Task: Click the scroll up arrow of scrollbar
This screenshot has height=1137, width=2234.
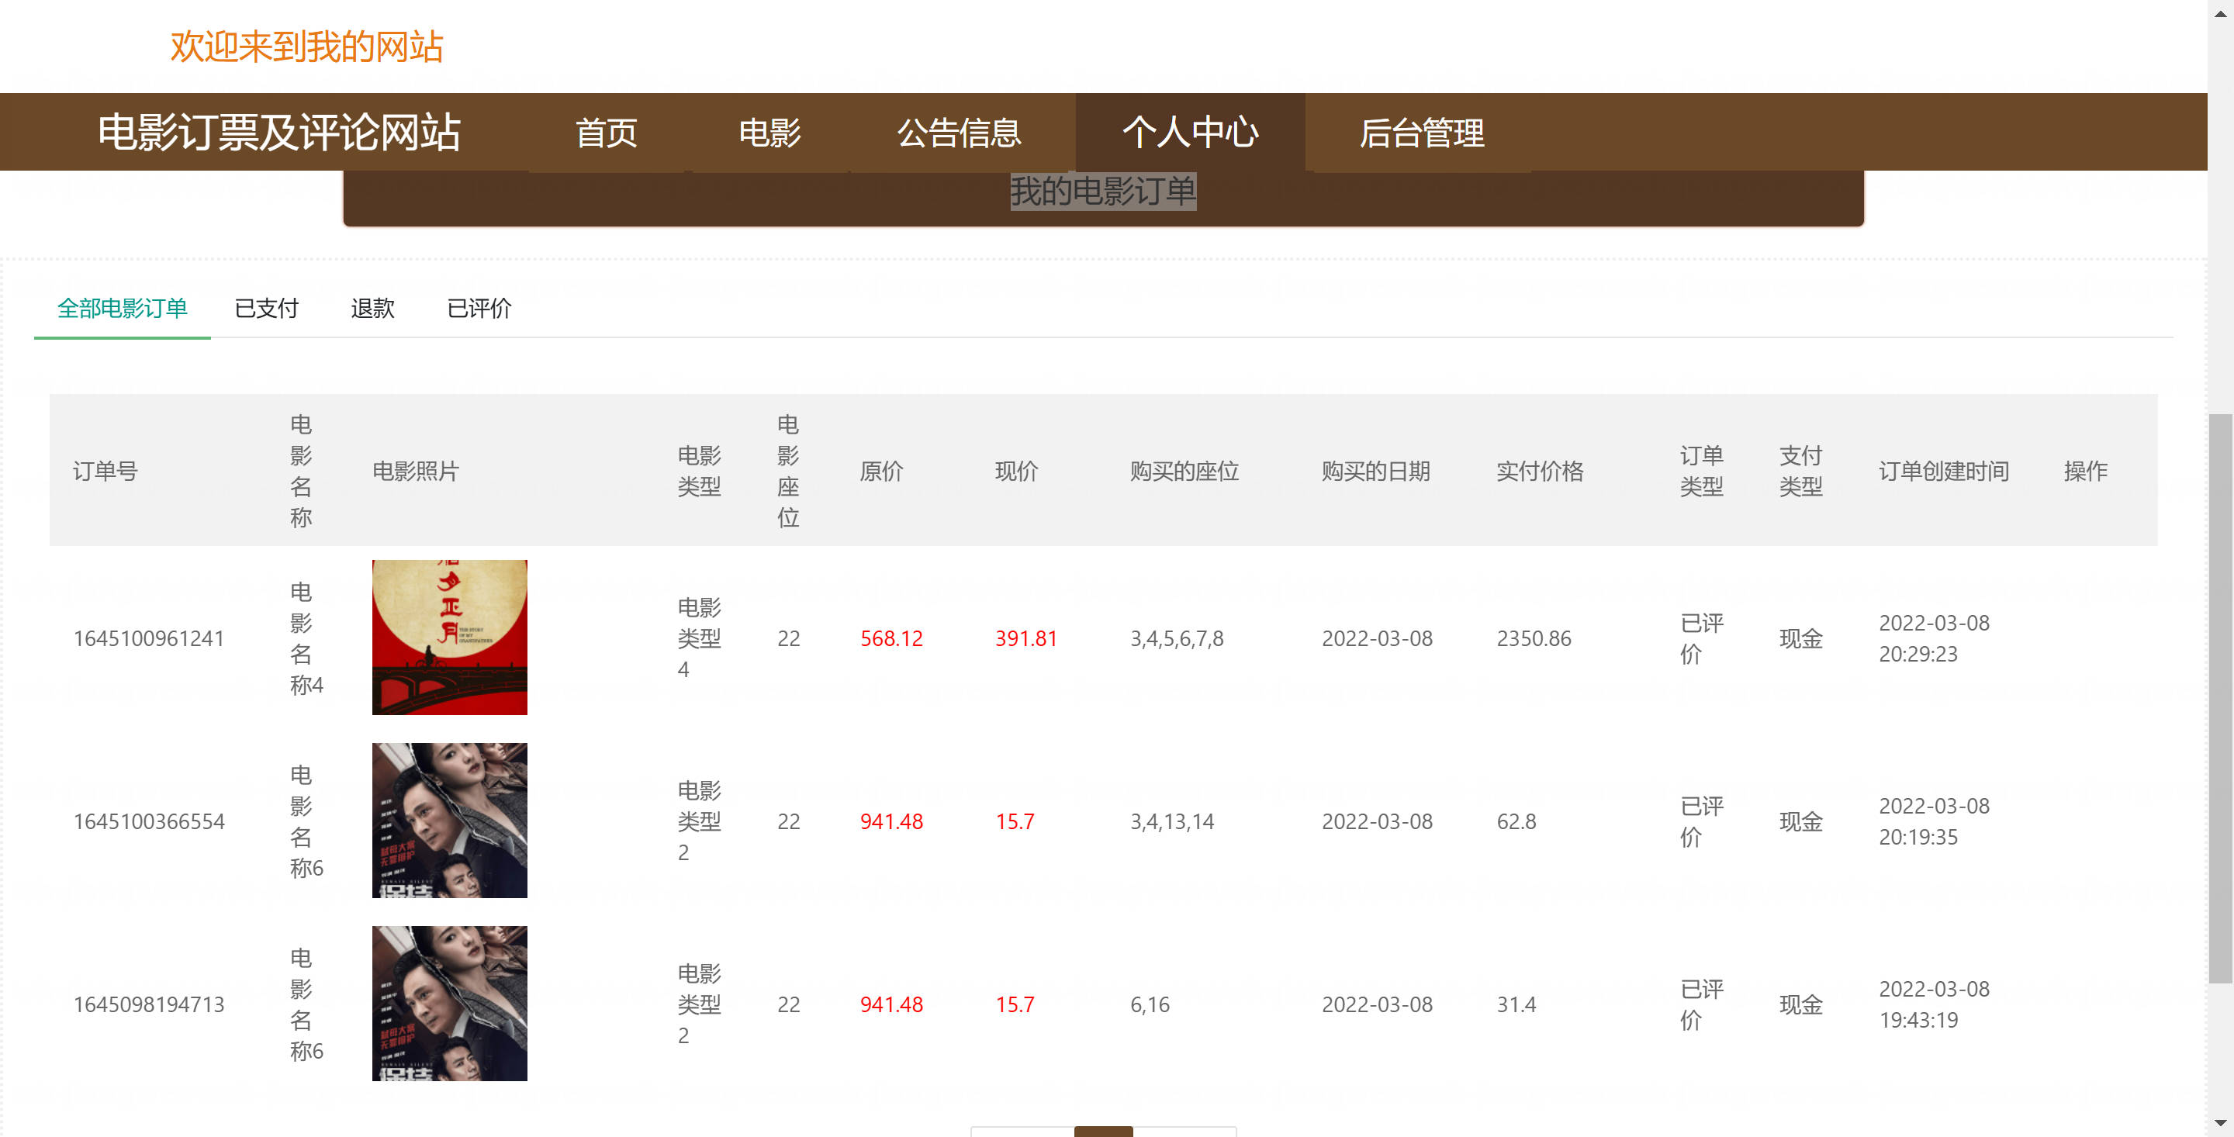Action: coord(2220,12)
